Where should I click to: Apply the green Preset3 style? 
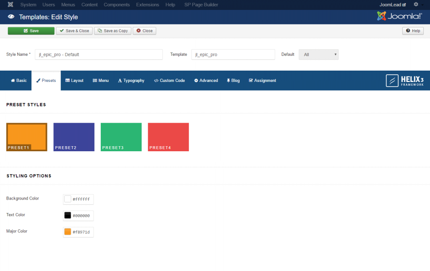tap(121, 137)
